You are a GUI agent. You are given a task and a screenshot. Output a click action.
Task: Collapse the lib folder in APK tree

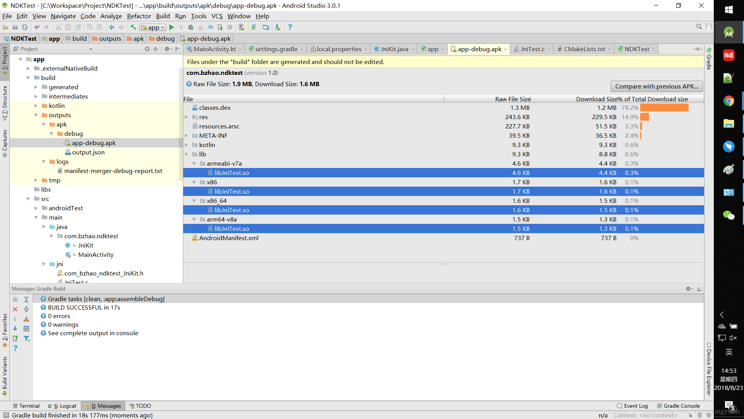click(186, 154)
